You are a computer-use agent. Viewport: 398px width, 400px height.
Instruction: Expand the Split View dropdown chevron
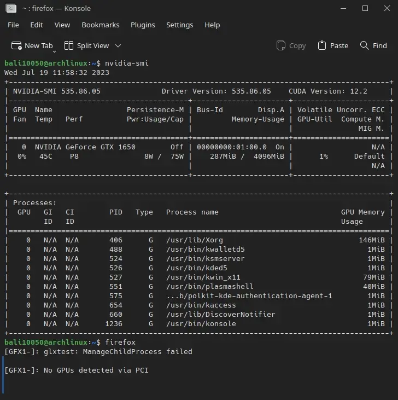[118, 46]
